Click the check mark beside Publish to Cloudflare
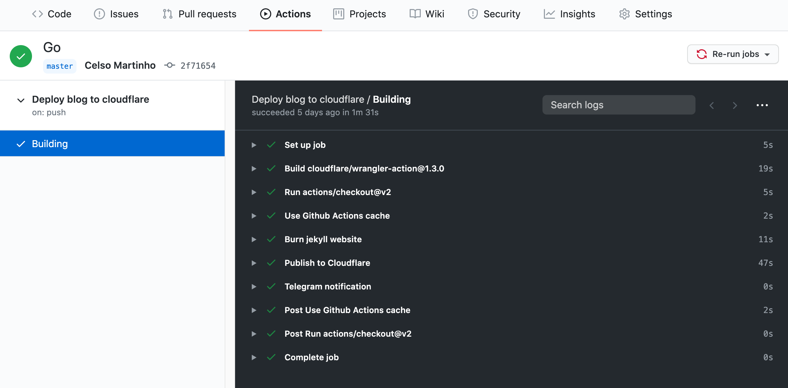788x388 pixels. click(x=272, y=263)
